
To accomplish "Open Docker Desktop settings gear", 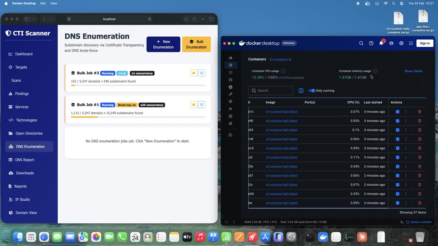I will coord(401,43).
